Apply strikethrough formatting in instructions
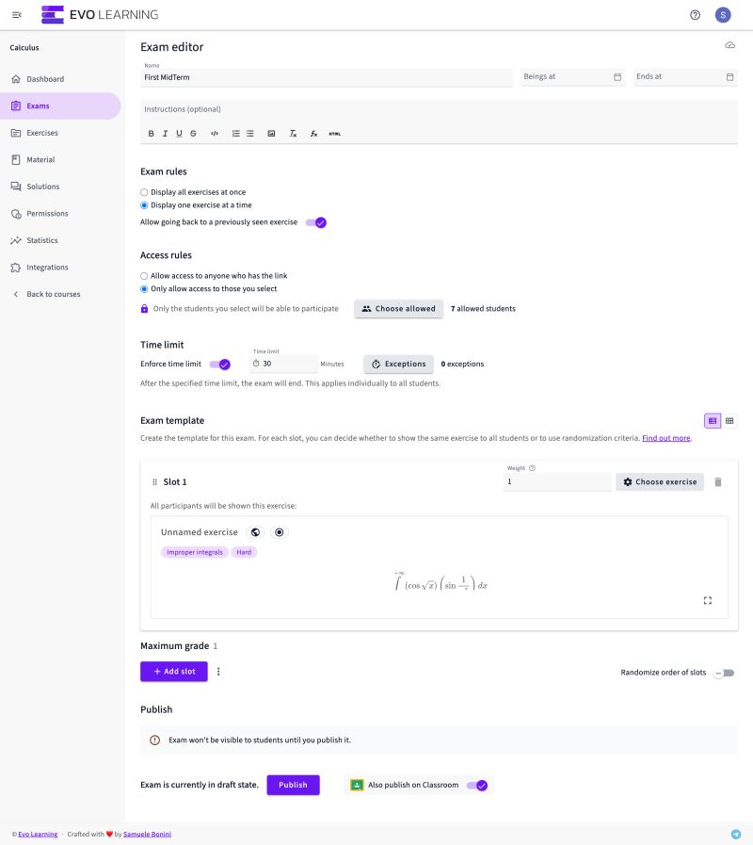The width and height of the screenshot is (753, 845). click(193, 133)
